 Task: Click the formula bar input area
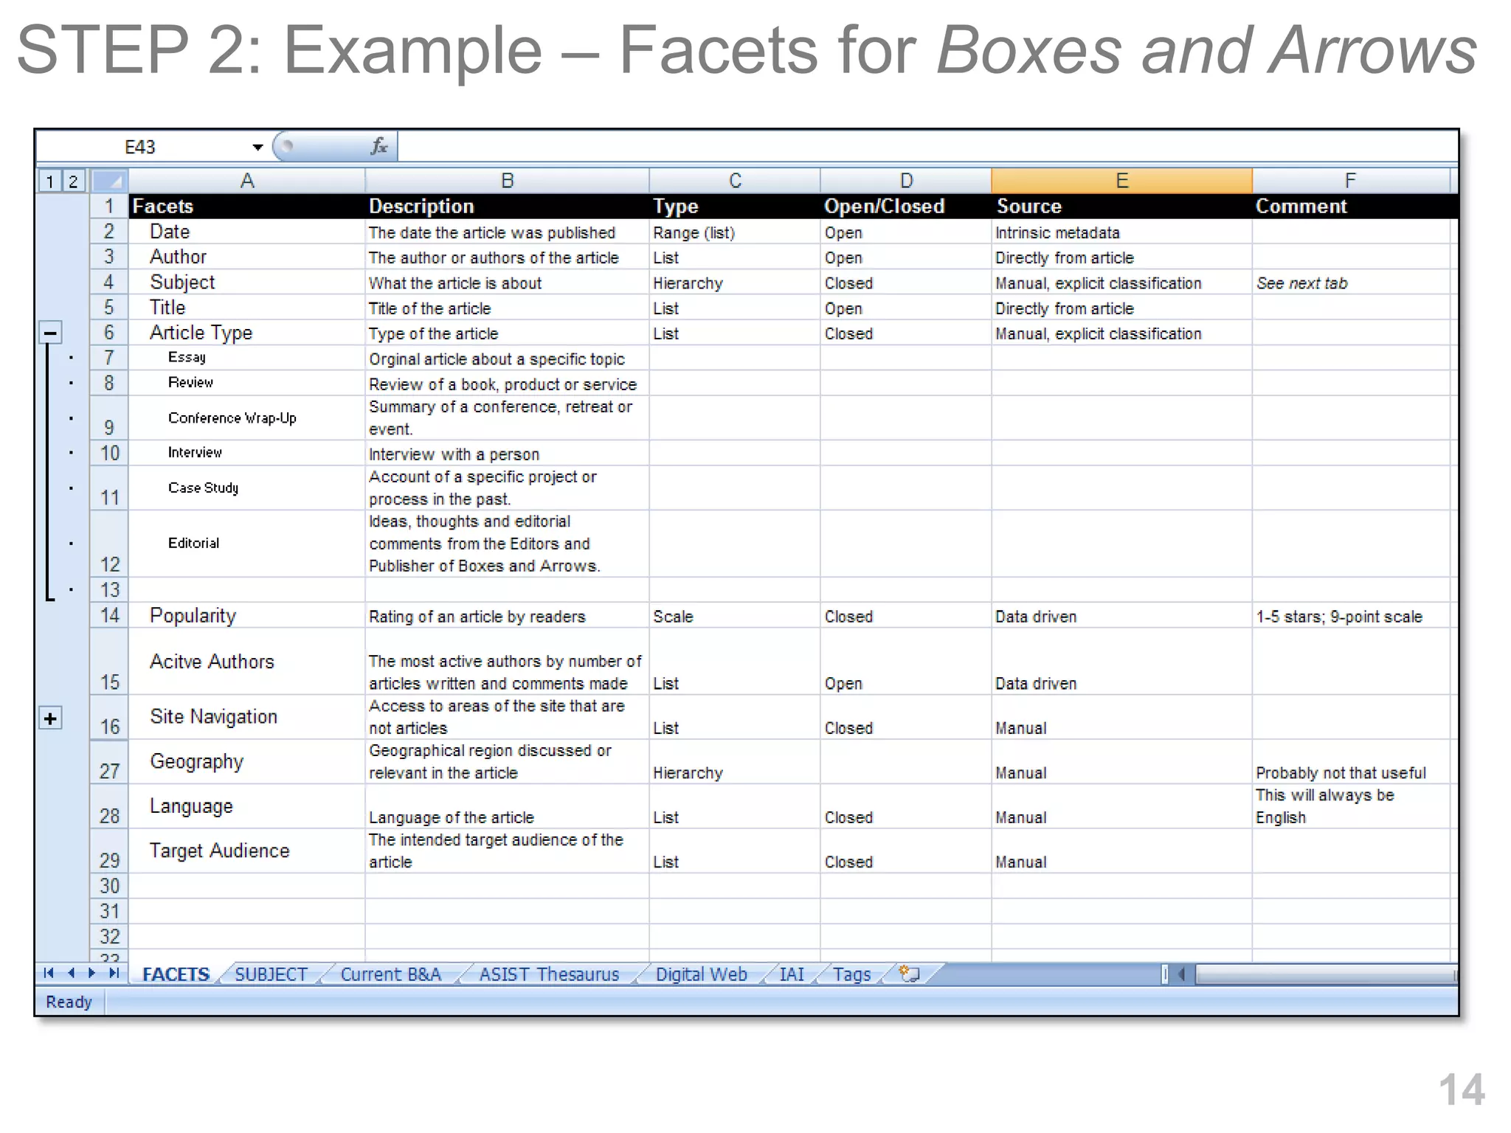pos(927,147)
